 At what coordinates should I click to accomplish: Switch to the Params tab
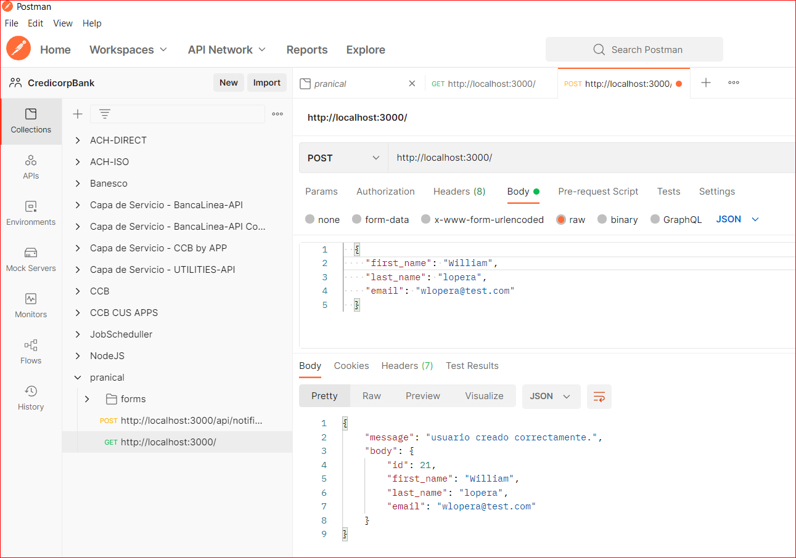321,192
